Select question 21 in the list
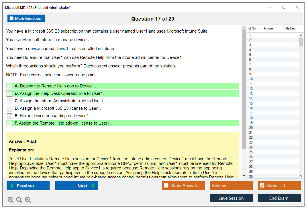The image size is (308, 210). (x=273, y=133)
